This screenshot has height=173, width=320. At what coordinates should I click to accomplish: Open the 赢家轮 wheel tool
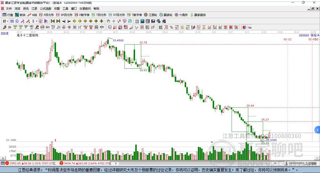click(166, 15)
